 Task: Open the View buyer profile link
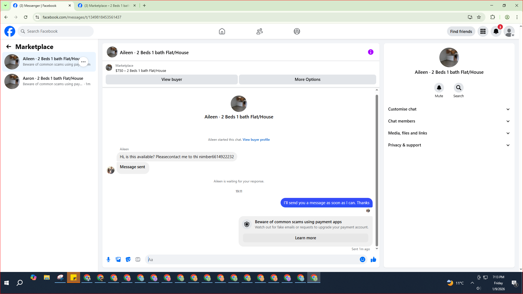[x=256, y=140]
